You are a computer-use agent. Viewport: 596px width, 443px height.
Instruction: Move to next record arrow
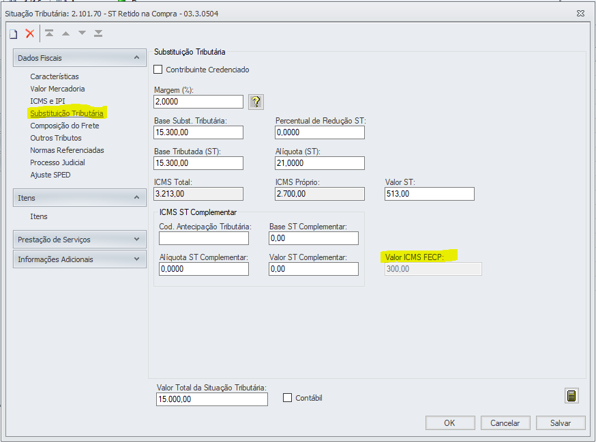tap(82, 33)
